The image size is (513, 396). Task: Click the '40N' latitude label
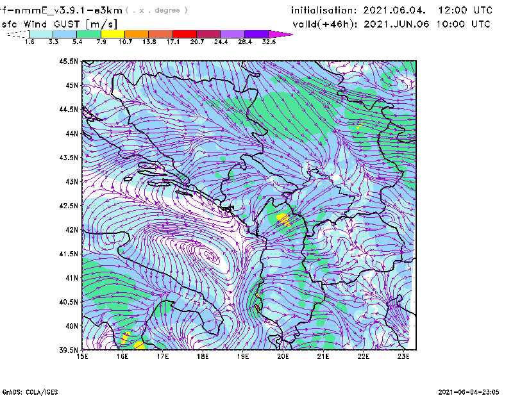[72, 326]
